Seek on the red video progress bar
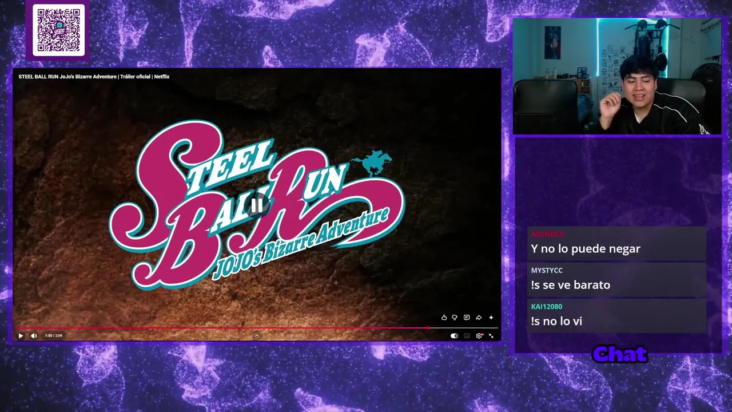Viewport: 732px width, 412px height. [x=257, y=328]
